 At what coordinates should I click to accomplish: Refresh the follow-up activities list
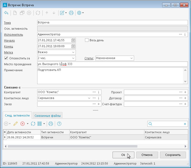(x=33, y=124)
